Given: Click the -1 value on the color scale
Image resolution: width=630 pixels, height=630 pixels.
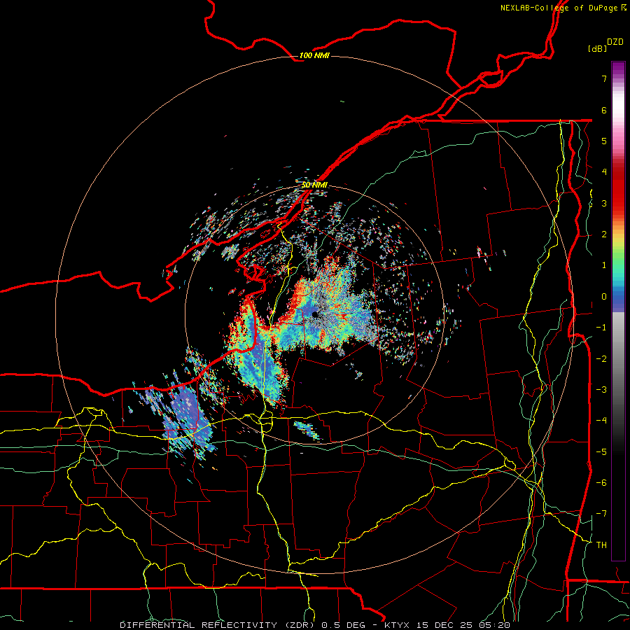Looking at the screenshot, I should point(601,328).
